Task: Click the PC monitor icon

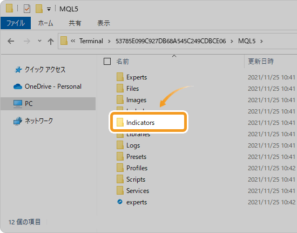Action: [18, 104]
